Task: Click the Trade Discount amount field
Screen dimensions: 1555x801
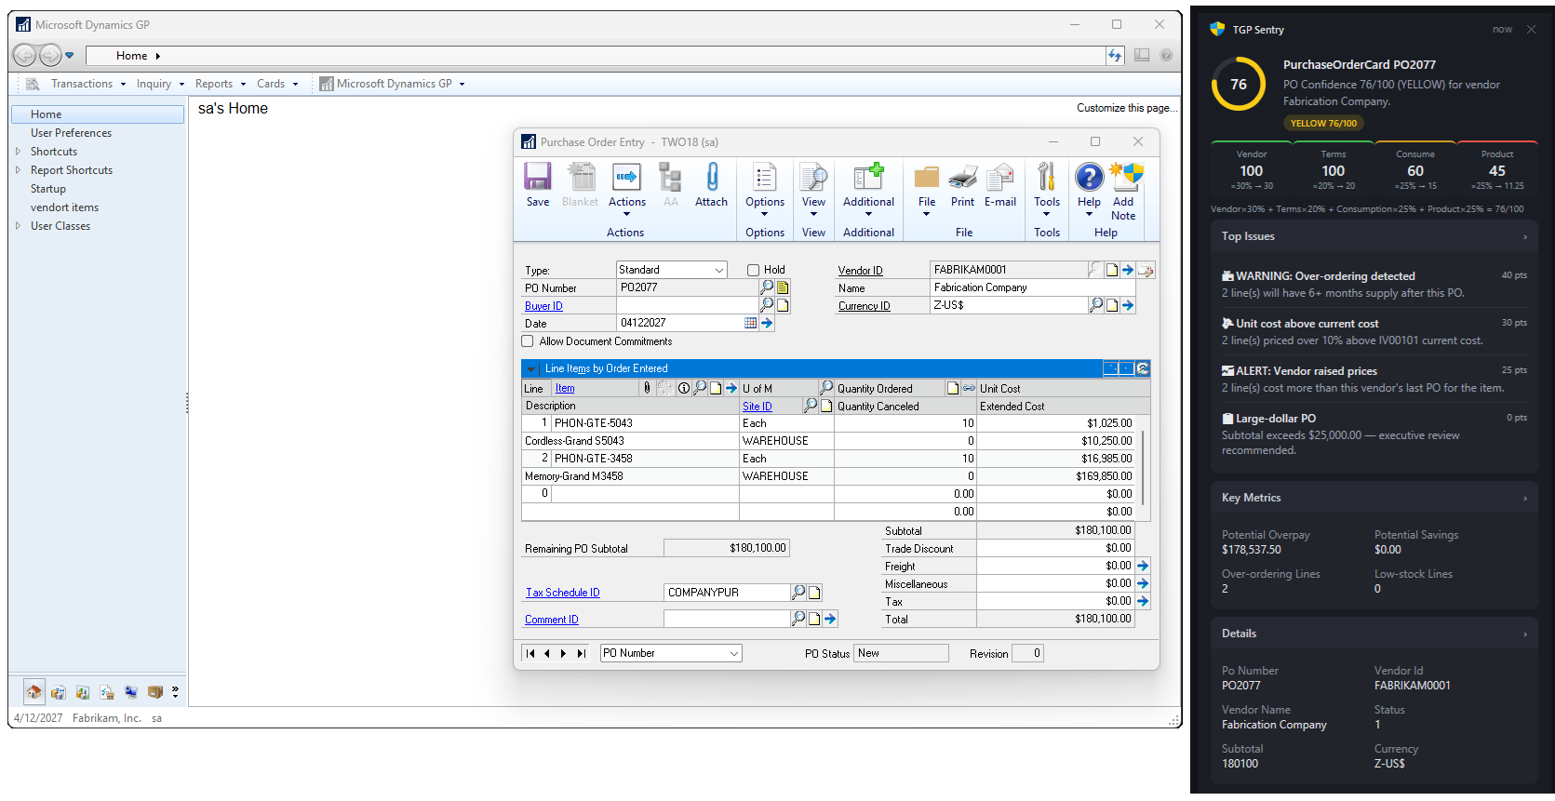Action: click(x=1055, y=548)
